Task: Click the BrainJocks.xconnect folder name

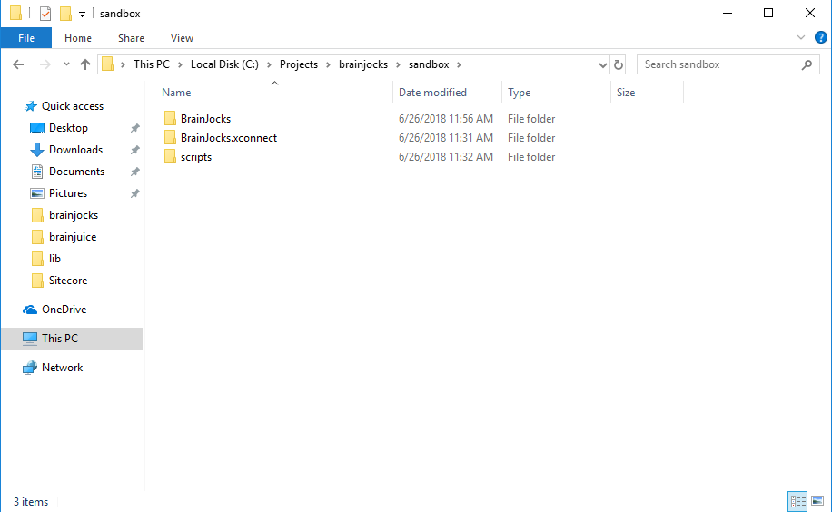Action: tap(229, 138)
